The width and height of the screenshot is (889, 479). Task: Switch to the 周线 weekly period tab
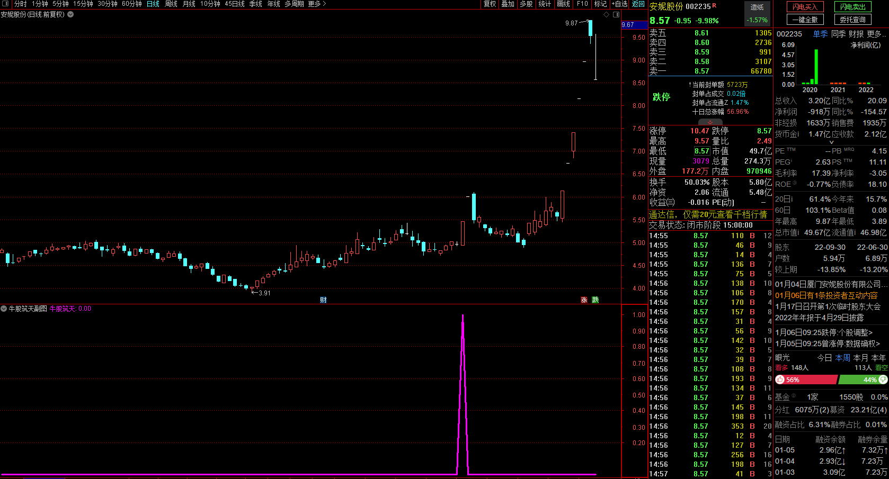[171, 4]
